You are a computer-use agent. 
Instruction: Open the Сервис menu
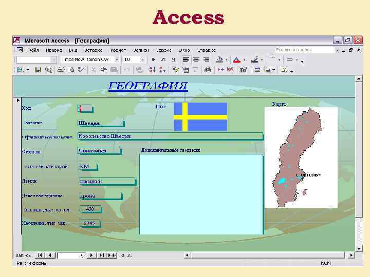coord(163,50)
